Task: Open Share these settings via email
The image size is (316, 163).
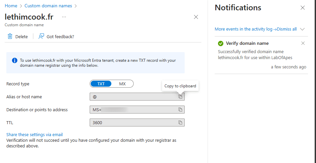Action: click(x=34, y=134)
